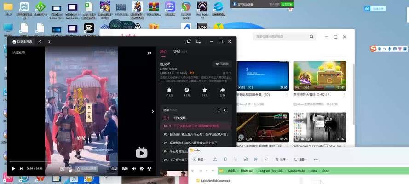The width and height of the screenshot is (409, 184).
Task: Open the 关卡2-12 game video thumbnail
Action: coord(320,76)
